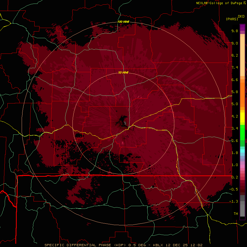Click the 1.8 scale value
247x247 pixels.
tap(235, 153)
